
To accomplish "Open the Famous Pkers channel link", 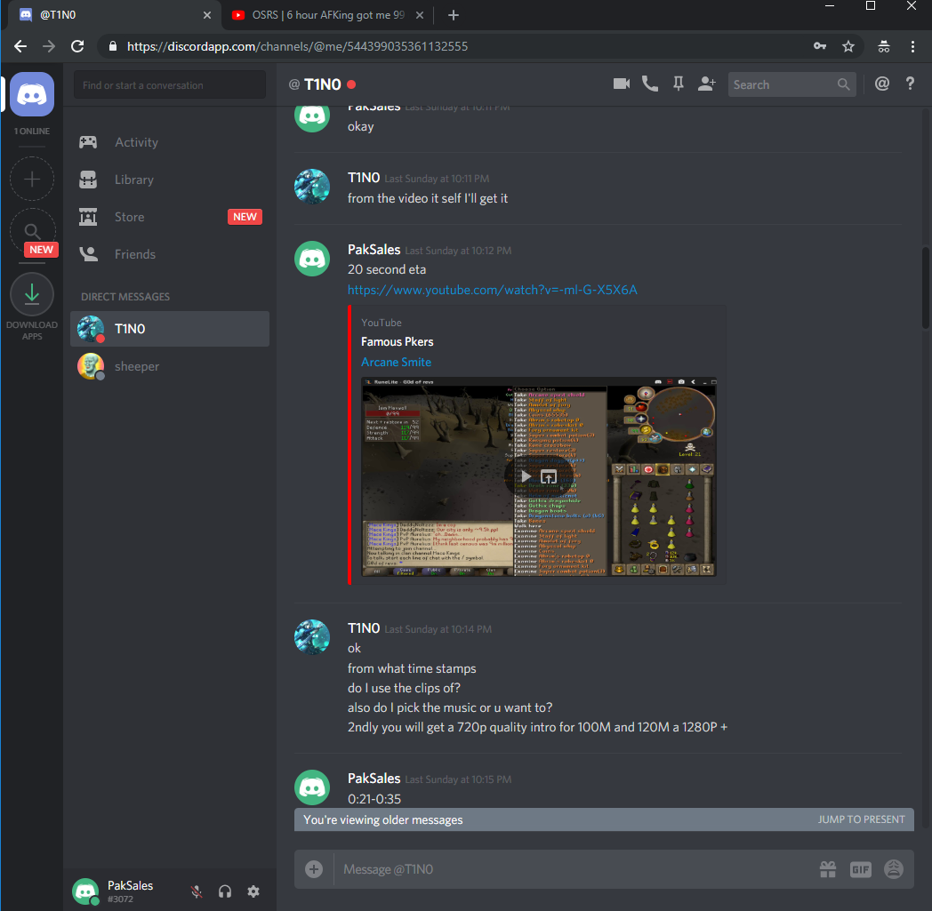I will tap(397, 341).
